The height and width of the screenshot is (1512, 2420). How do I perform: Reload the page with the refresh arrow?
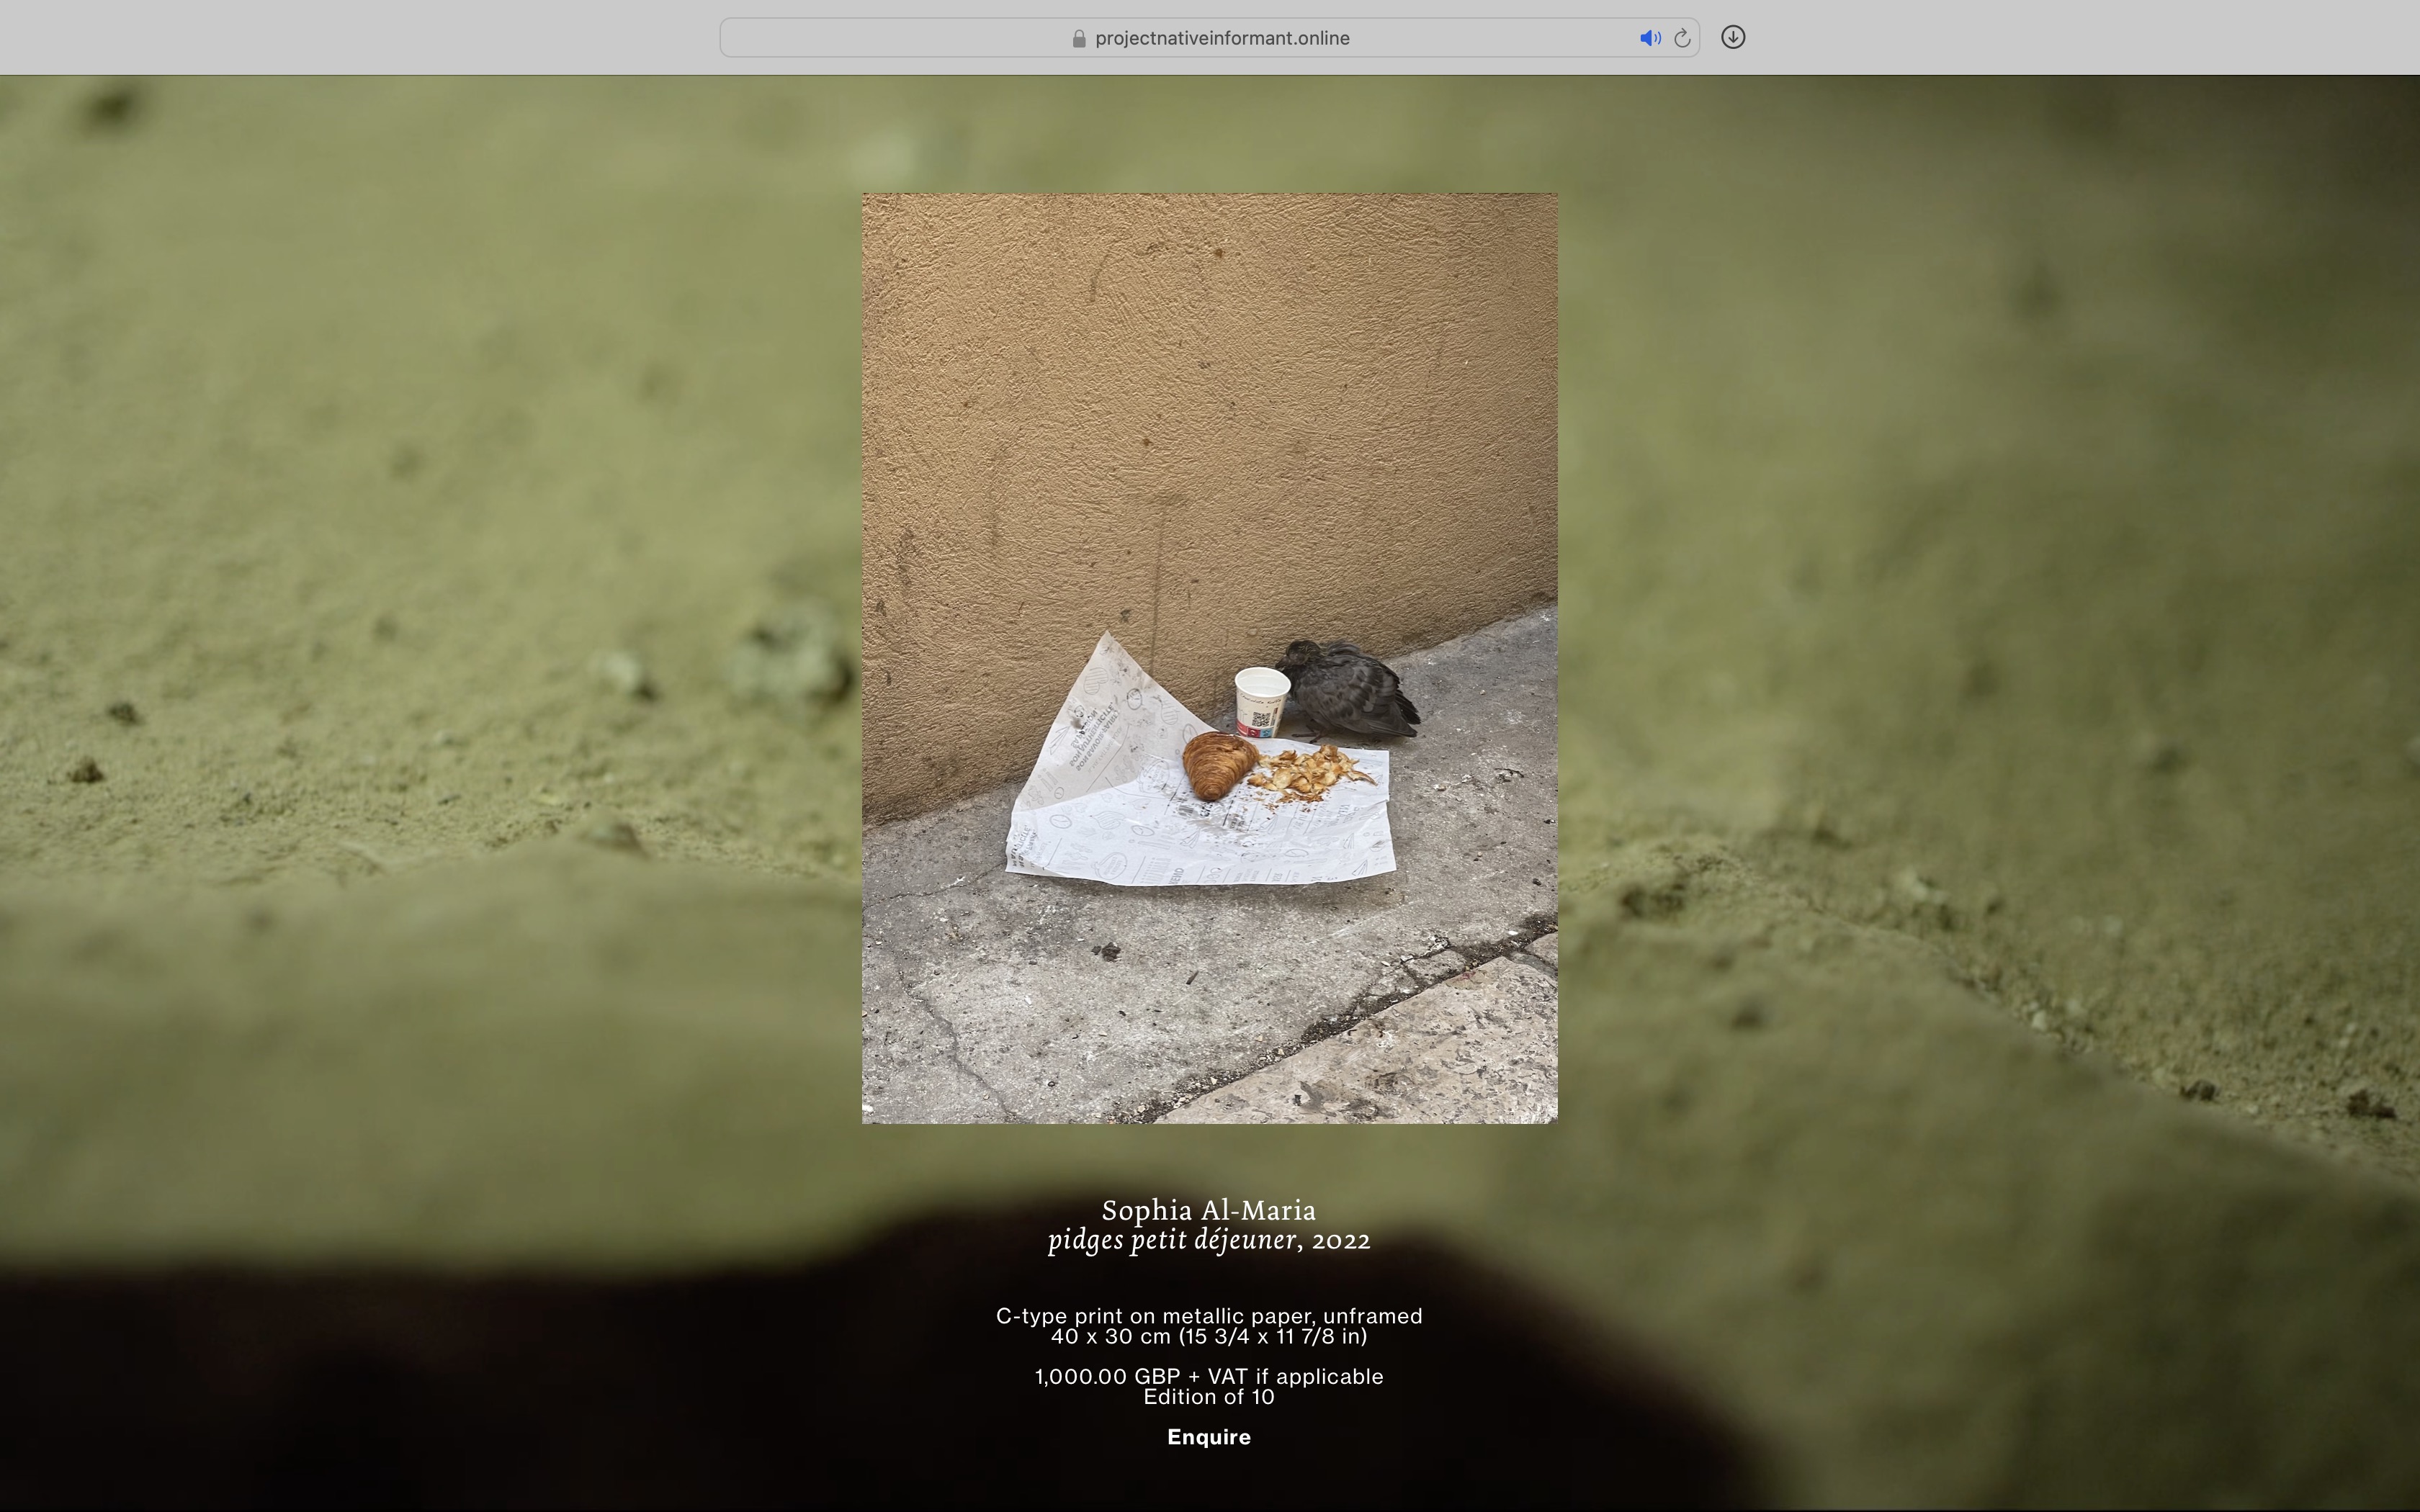1682,38
